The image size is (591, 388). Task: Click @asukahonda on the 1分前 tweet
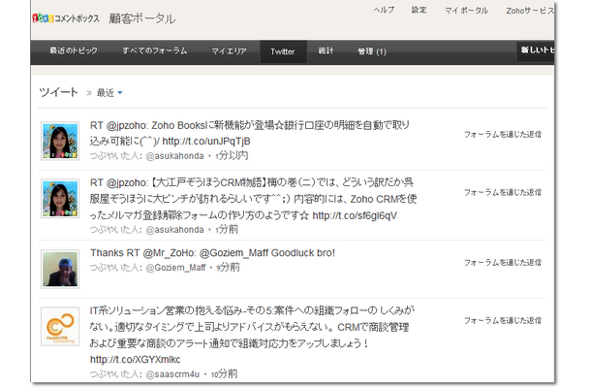(x=174, y=230)
